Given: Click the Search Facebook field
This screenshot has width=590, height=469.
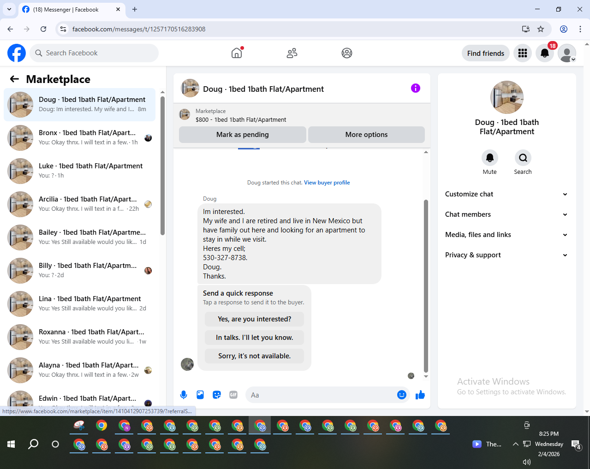Looking at the screenshot, I should [94, 53].
